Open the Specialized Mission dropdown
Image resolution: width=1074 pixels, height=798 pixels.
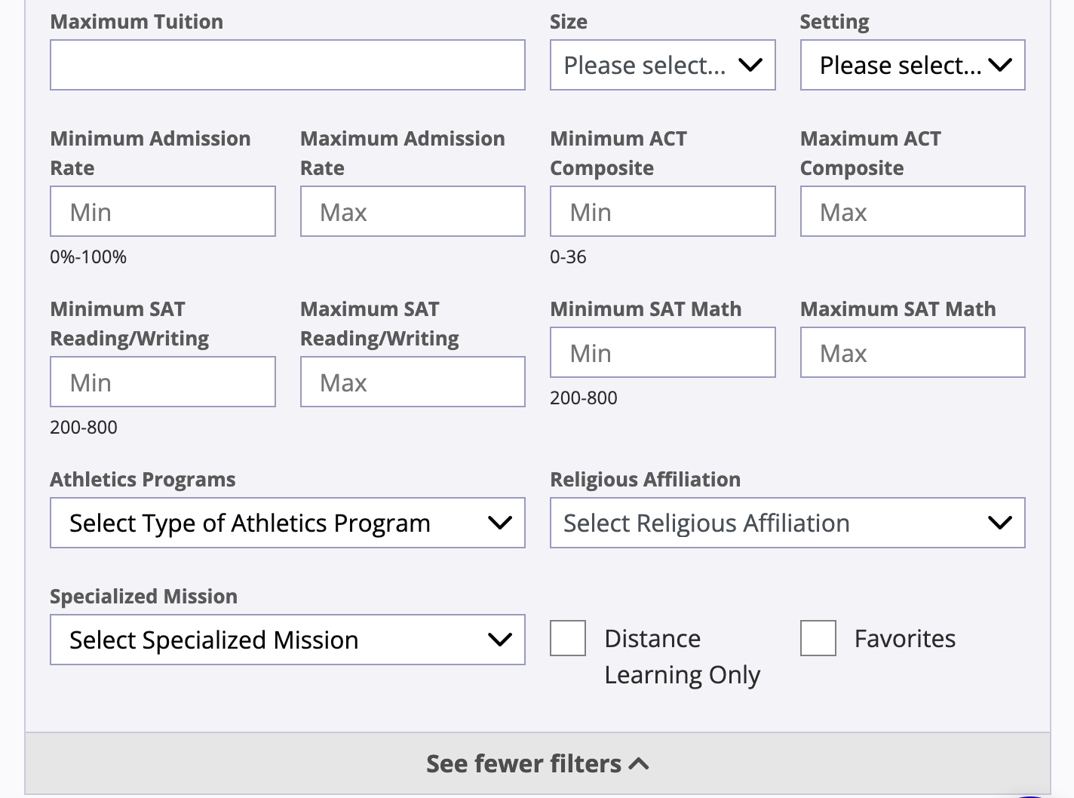tap(287, 640)
